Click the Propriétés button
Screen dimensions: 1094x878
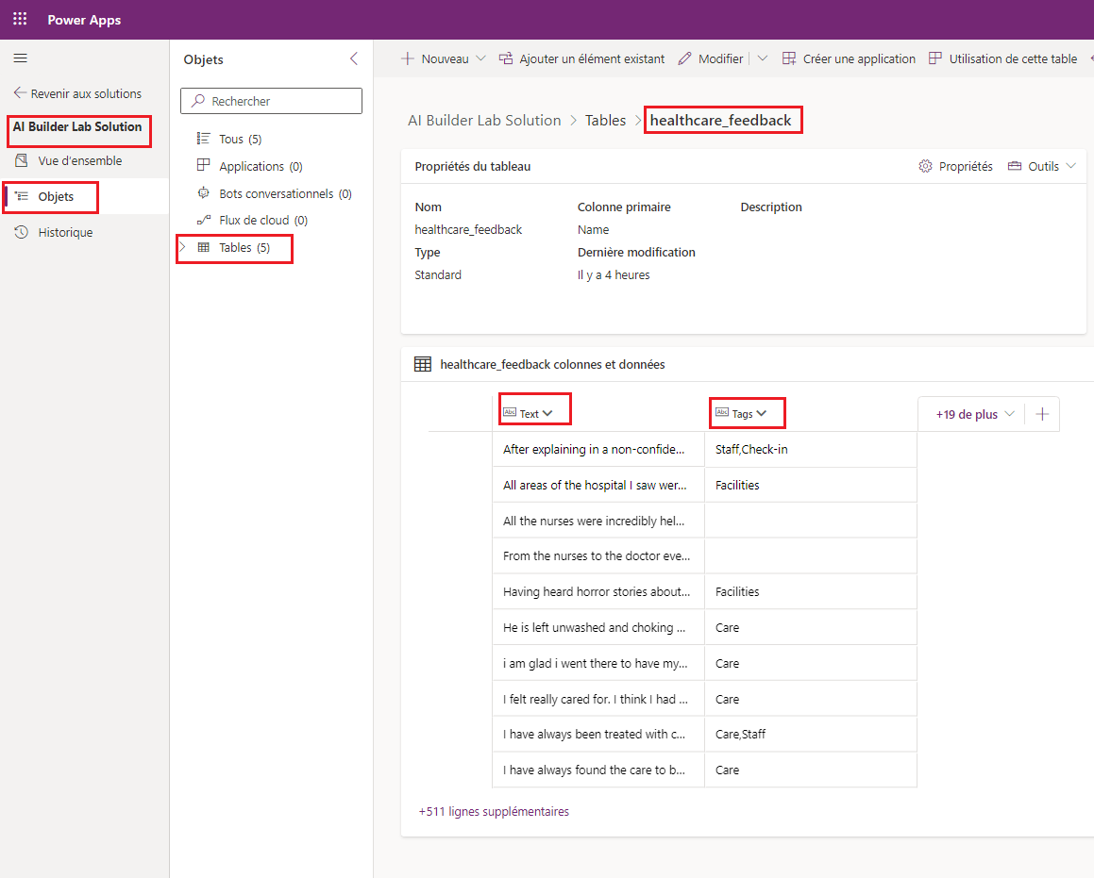pyautogui.click(x=955, y=166)
